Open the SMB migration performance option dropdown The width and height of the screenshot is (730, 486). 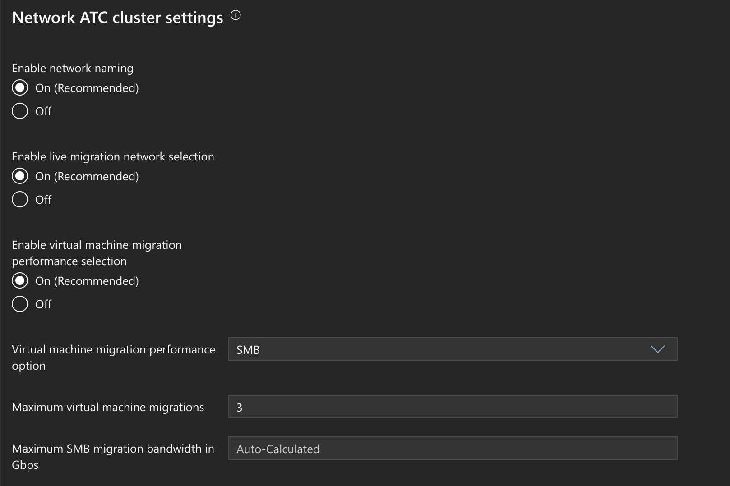click(452, 349)
